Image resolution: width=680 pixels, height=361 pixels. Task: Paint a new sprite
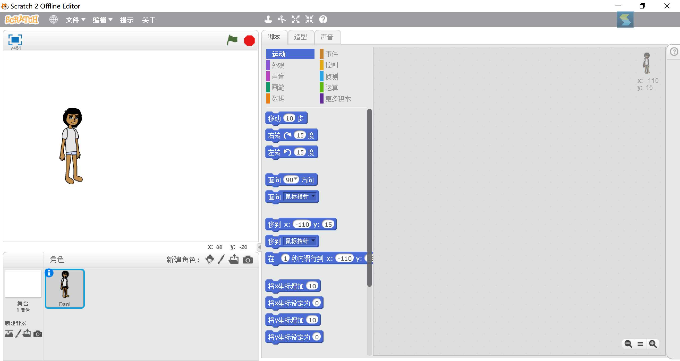[221, 259]
